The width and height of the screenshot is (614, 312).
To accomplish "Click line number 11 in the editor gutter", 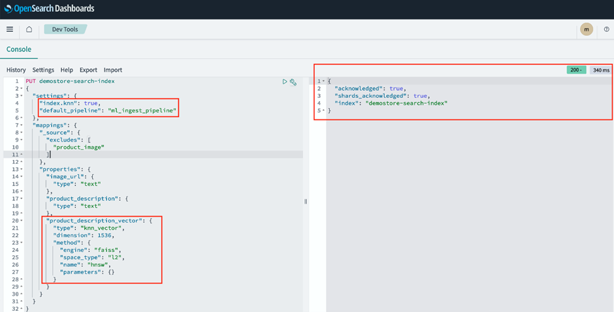I will pyautogui.click(x=15, y=155).
